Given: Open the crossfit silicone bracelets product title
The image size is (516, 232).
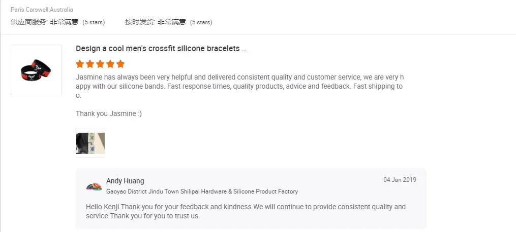Looking at the screenshot, I should 161,49.
